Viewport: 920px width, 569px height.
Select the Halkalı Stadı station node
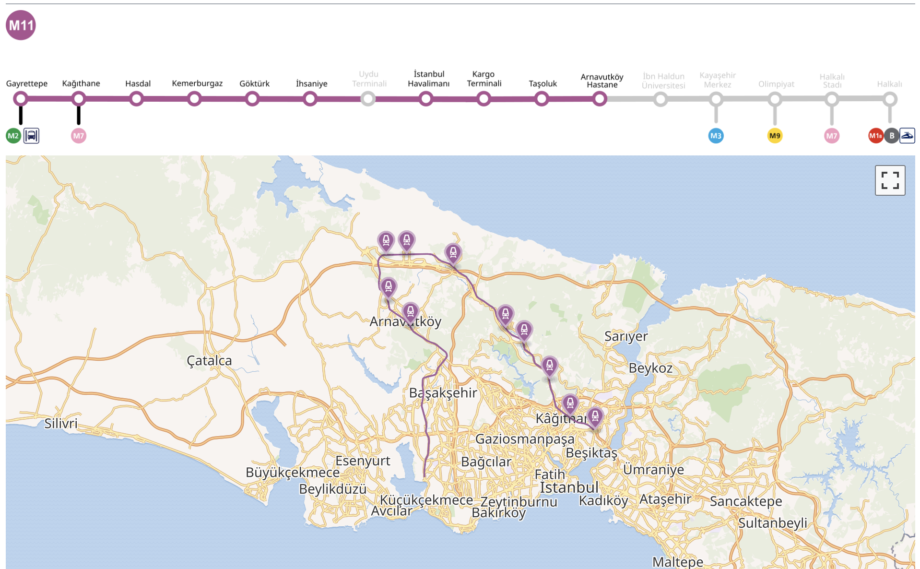[832, 99]
